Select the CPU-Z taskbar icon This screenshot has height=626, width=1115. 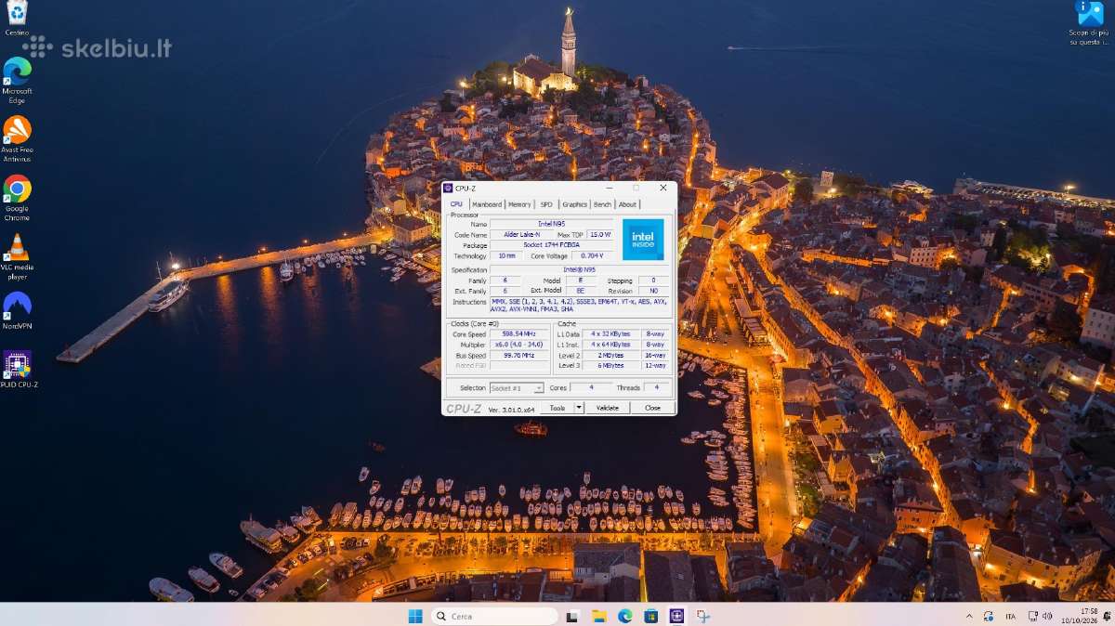pyautogui.click(x=677, y=616)
